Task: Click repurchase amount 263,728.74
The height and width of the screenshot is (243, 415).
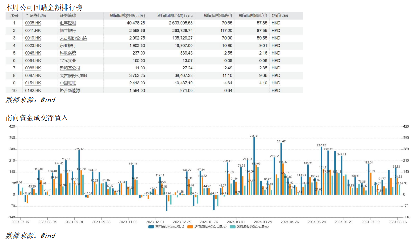Action: coord(183,31)
